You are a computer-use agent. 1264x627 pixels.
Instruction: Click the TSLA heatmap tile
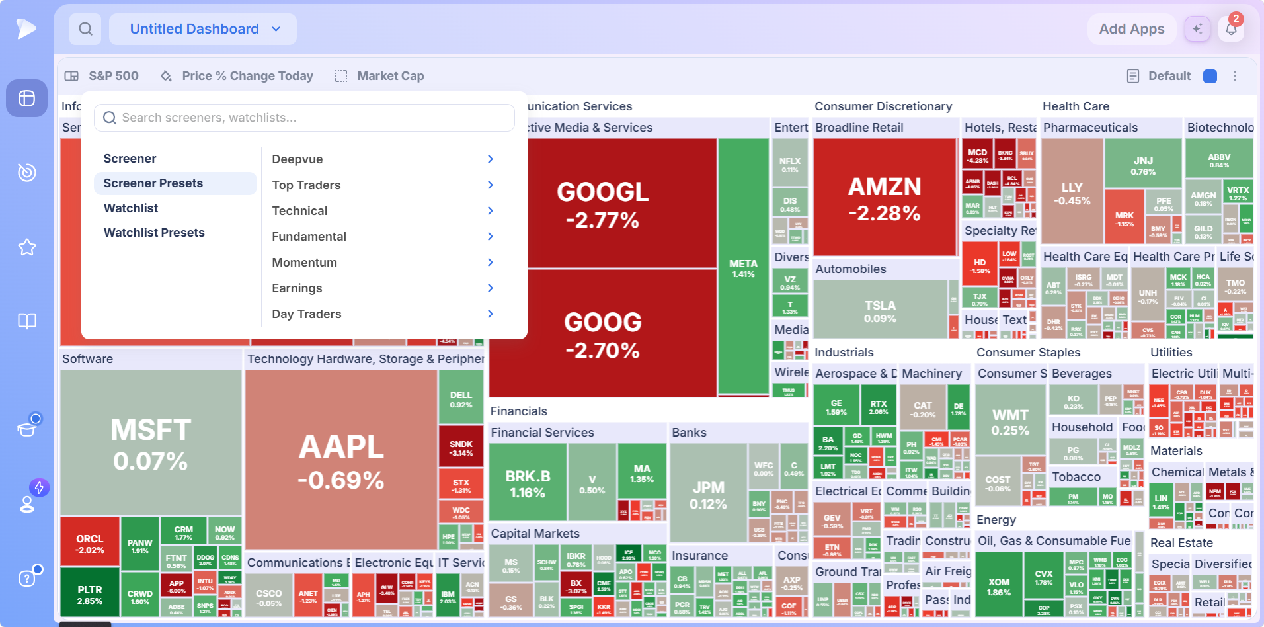click(880, 310)
